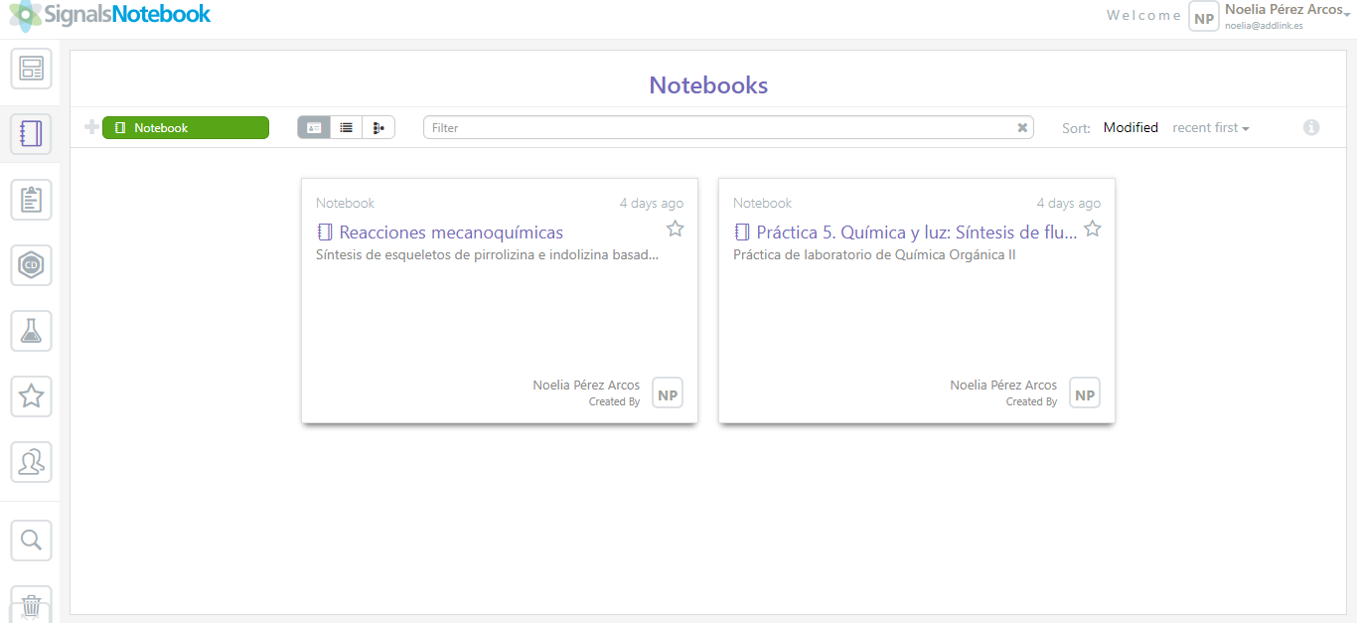The width and height of the screenshot is (1357, 623).
Task: Star the Práctica 5 notebook
Action: pos(1093,230)
